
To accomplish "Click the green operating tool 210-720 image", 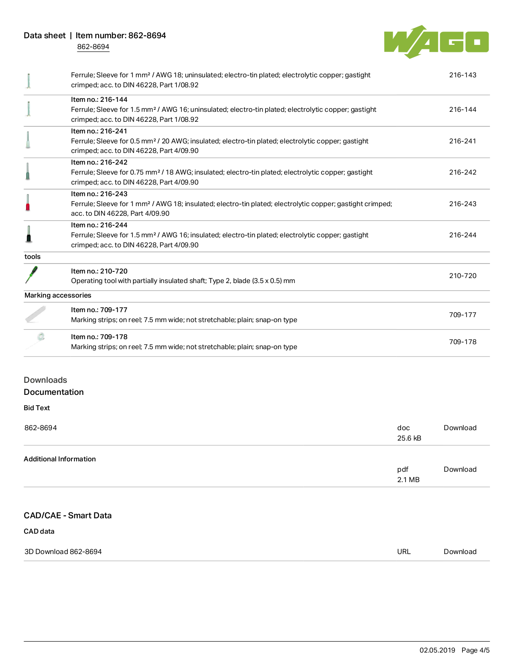I will [31, 275].
